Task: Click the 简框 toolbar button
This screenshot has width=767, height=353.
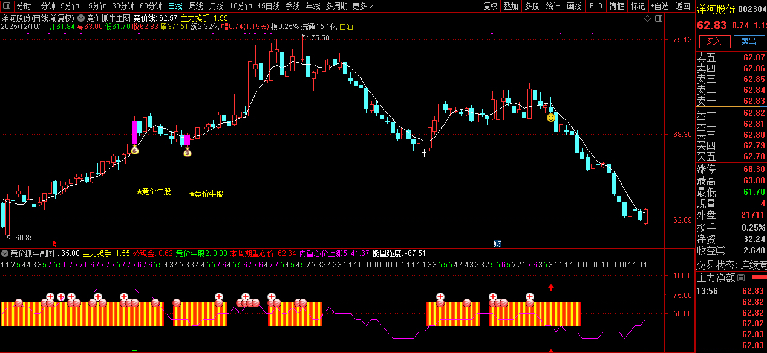Action: click(x=617, y=6)
